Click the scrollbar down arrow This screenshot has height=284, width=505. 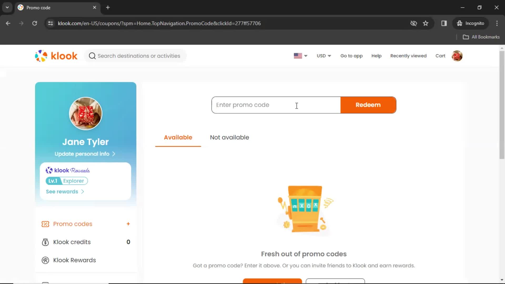pyautogui.click(x=502, y=280)
